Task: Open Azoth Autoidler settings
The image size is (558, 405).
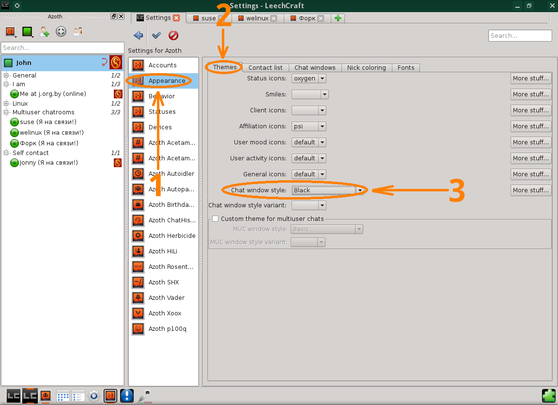Action: coord(163,173)
